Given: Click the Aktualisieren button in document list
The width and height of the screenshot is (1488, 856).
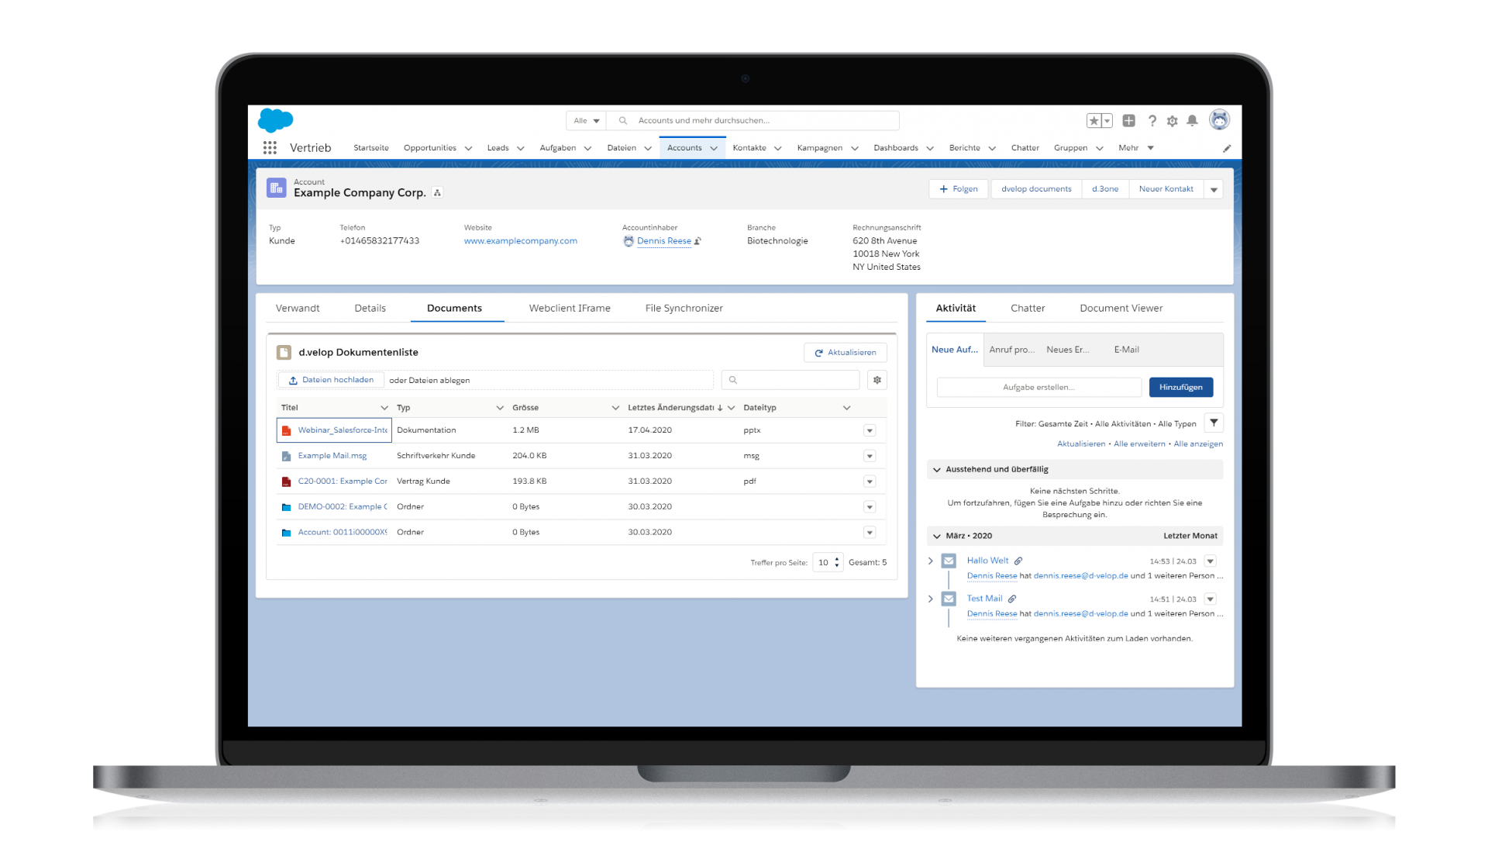Looking at the screenshot, I should pyautogui.click(x=846, y=353).
